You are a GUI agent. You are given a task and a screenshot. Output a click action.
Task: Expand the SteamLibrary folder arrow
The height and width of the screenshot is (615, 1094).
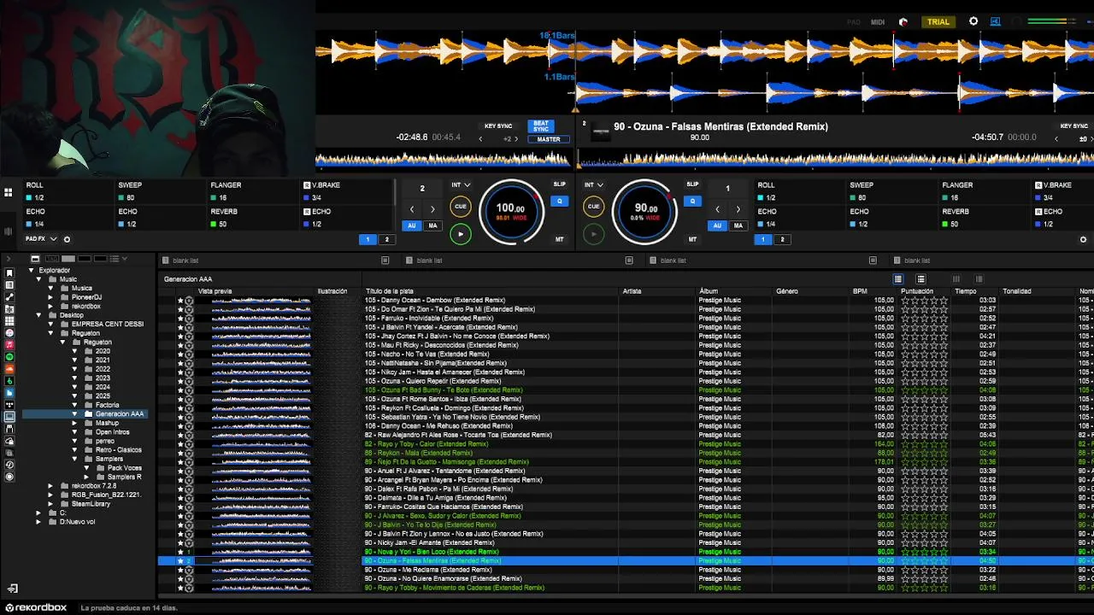[x=50, y=504]
